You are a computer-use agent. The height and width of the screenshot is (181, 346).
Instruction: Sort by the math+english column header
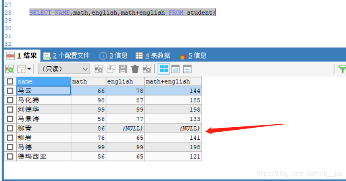(173, 81)
